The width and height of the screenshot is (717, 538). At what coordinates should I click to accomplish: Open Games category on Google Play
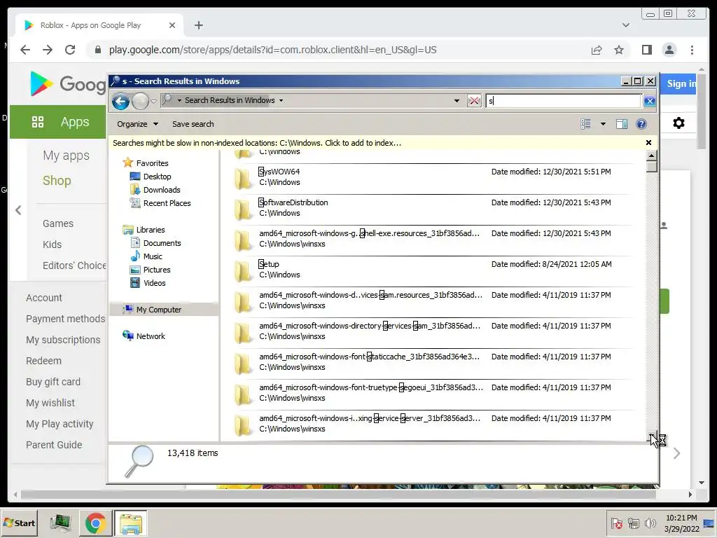tap(58, 223)
